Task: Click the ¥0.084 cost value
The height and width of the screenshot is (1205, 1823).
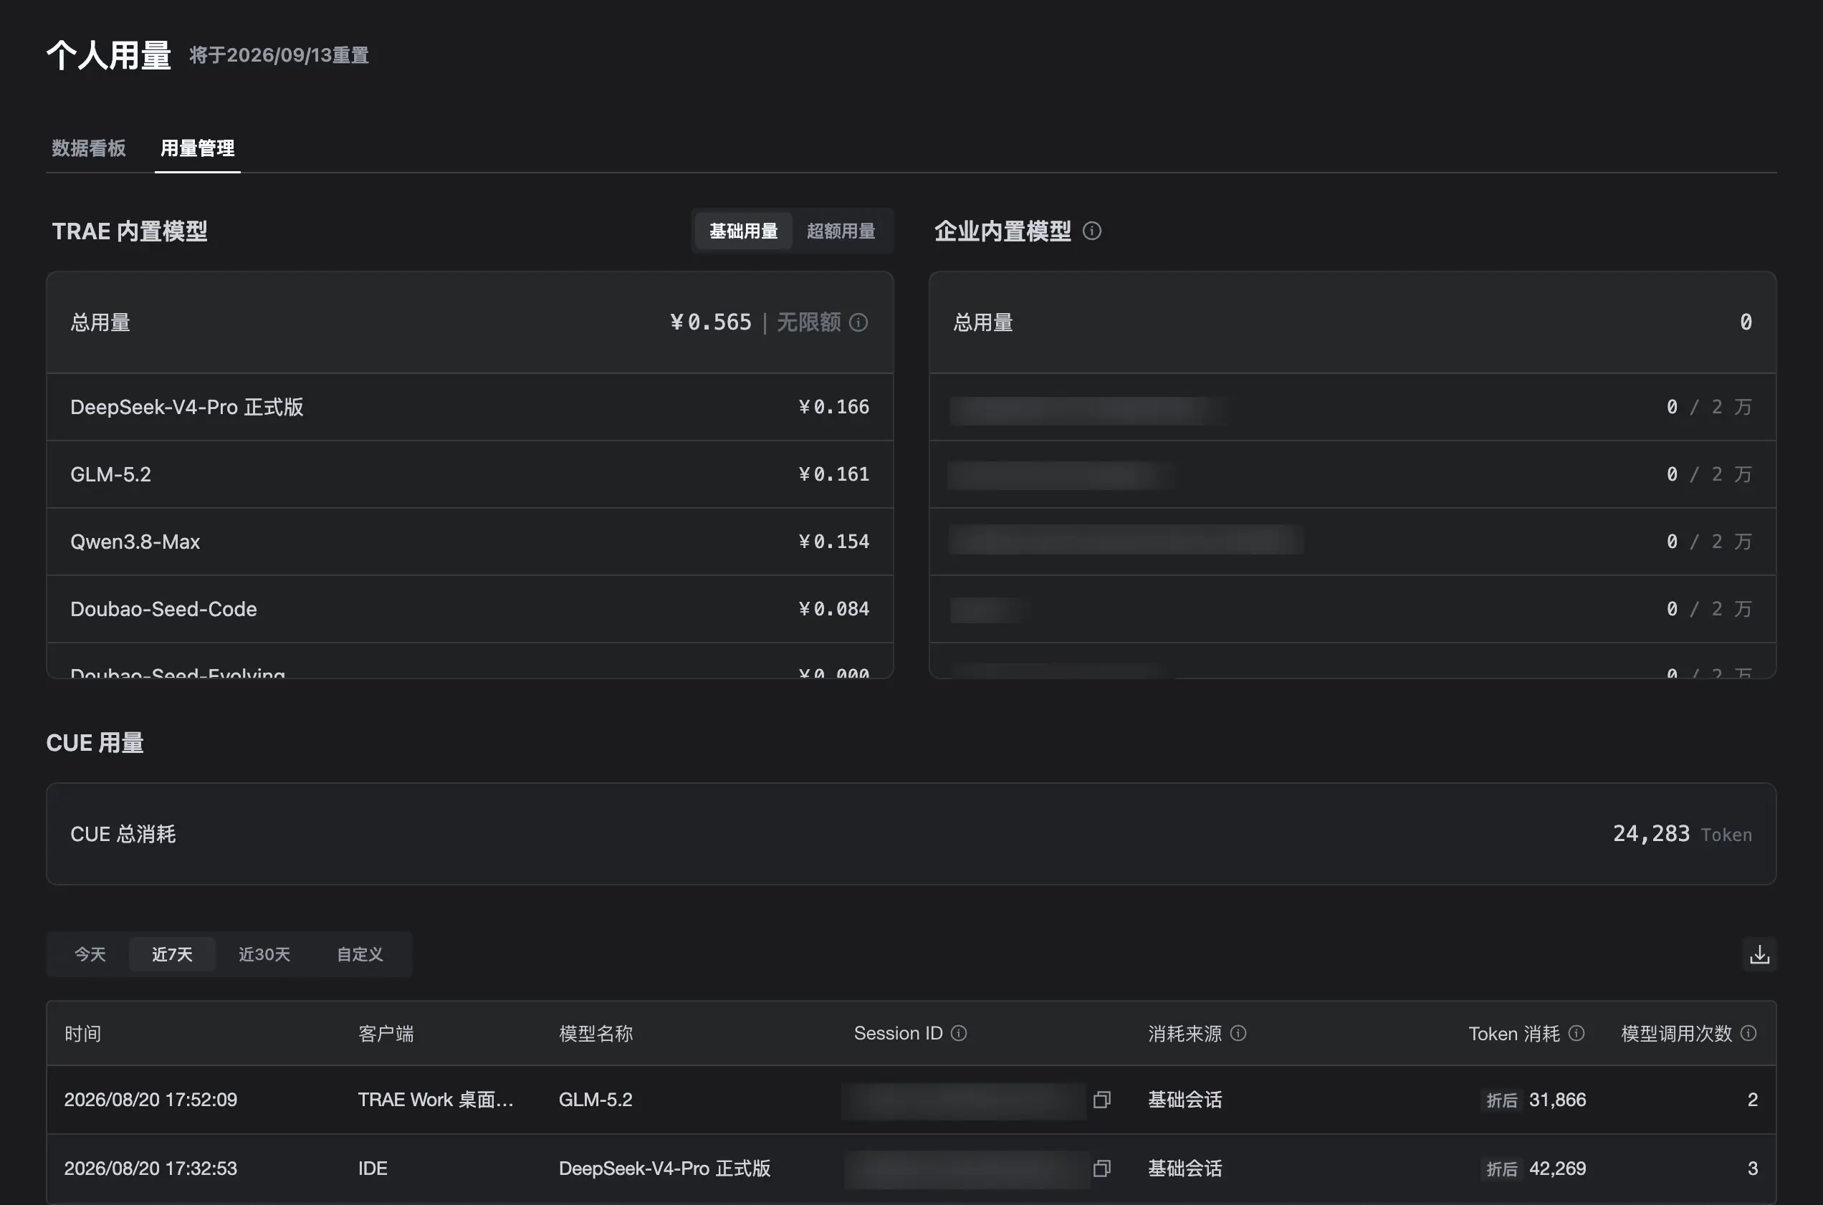Action: (x=834, y=610)
